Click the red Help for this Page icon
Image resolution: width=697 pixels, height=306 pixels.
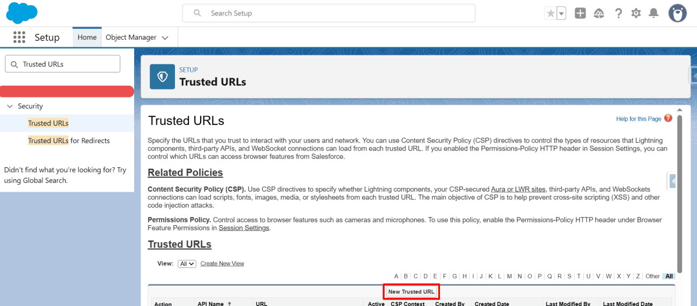click(x=668, y=118)
